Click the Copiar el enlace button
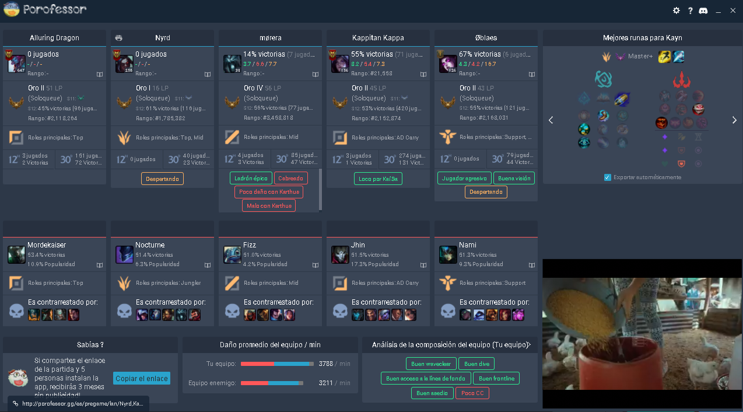The height and width of the screenshot is (412, 743). [x=142, y=378]
